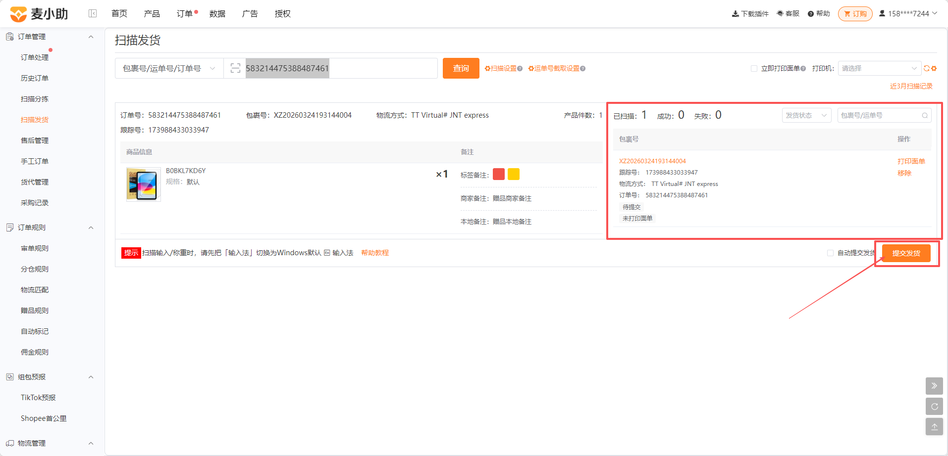The height and width of the screenshot is (456, 948).
Task: Open the account menu 158****7244
Action: click(x=908, y=13)
